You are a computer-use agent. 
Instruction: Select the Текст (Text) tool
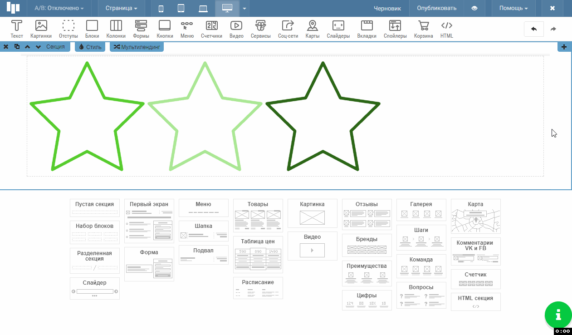(17, 29)
